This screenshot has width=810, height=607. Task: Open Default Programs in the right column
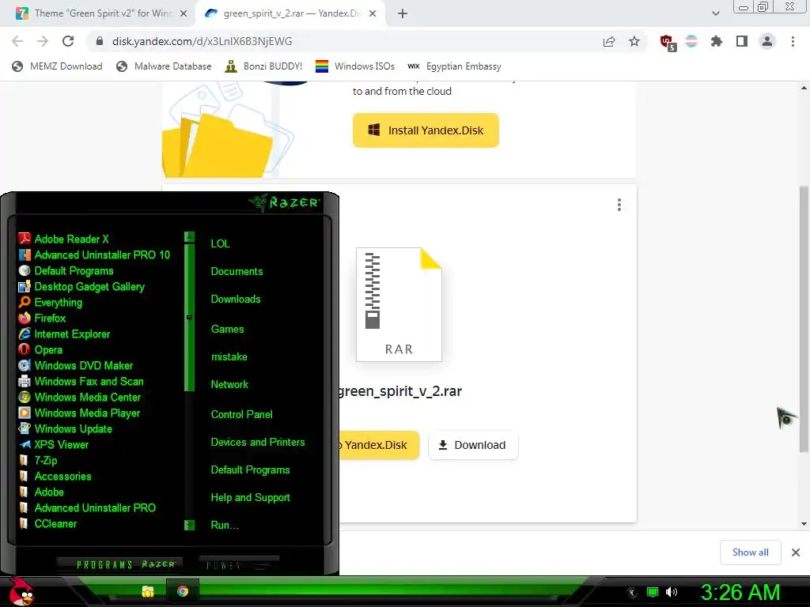250,470
